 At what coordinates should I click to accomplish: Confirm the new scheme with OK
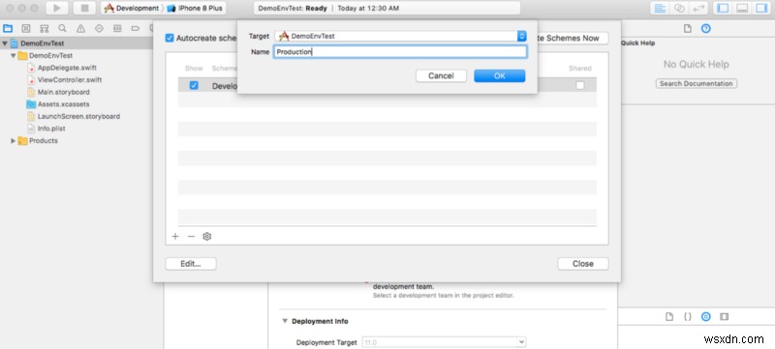pyautogui.click(x=499, y=75)
